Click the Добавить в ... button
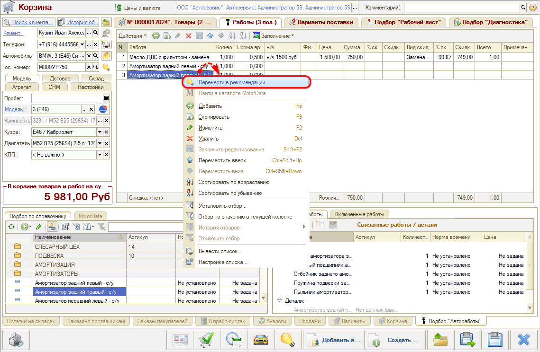The image size is (540, 352). [333, 340]
